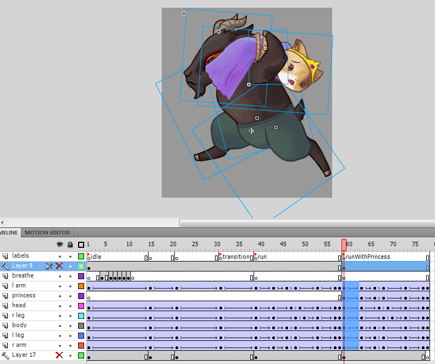Select the 'transition' frame label

(236, 257)
